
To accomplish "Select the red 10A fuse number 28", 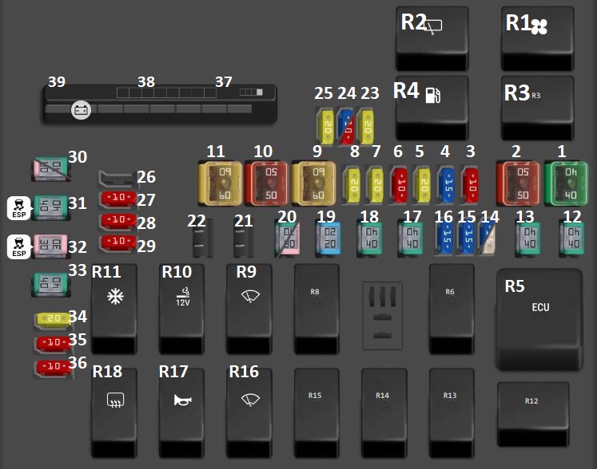I will (117, 221).
